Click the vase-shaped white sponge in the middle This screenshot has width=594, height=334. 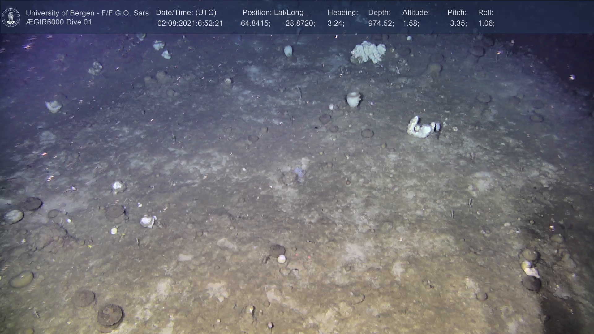tap(353, 99)
